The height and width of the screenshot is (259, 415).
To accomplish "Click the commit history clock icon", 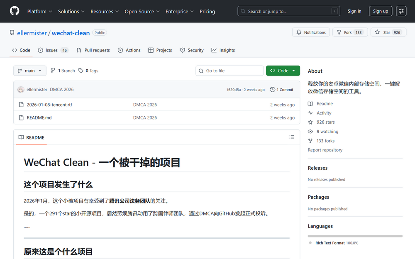I will tap(273, 89).
